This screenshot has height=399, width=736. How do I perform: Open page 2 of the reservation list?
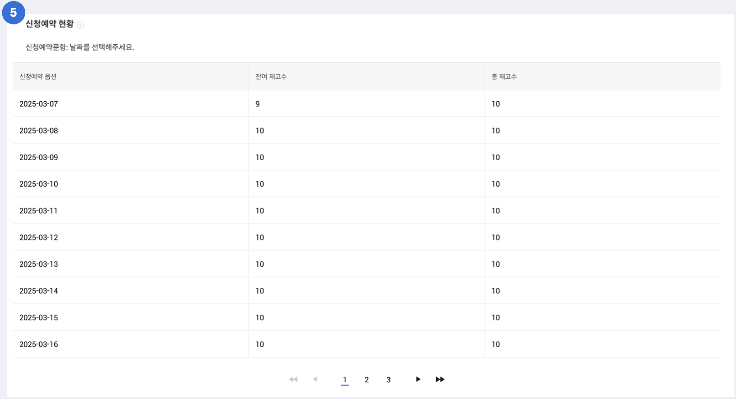(366, 380)
